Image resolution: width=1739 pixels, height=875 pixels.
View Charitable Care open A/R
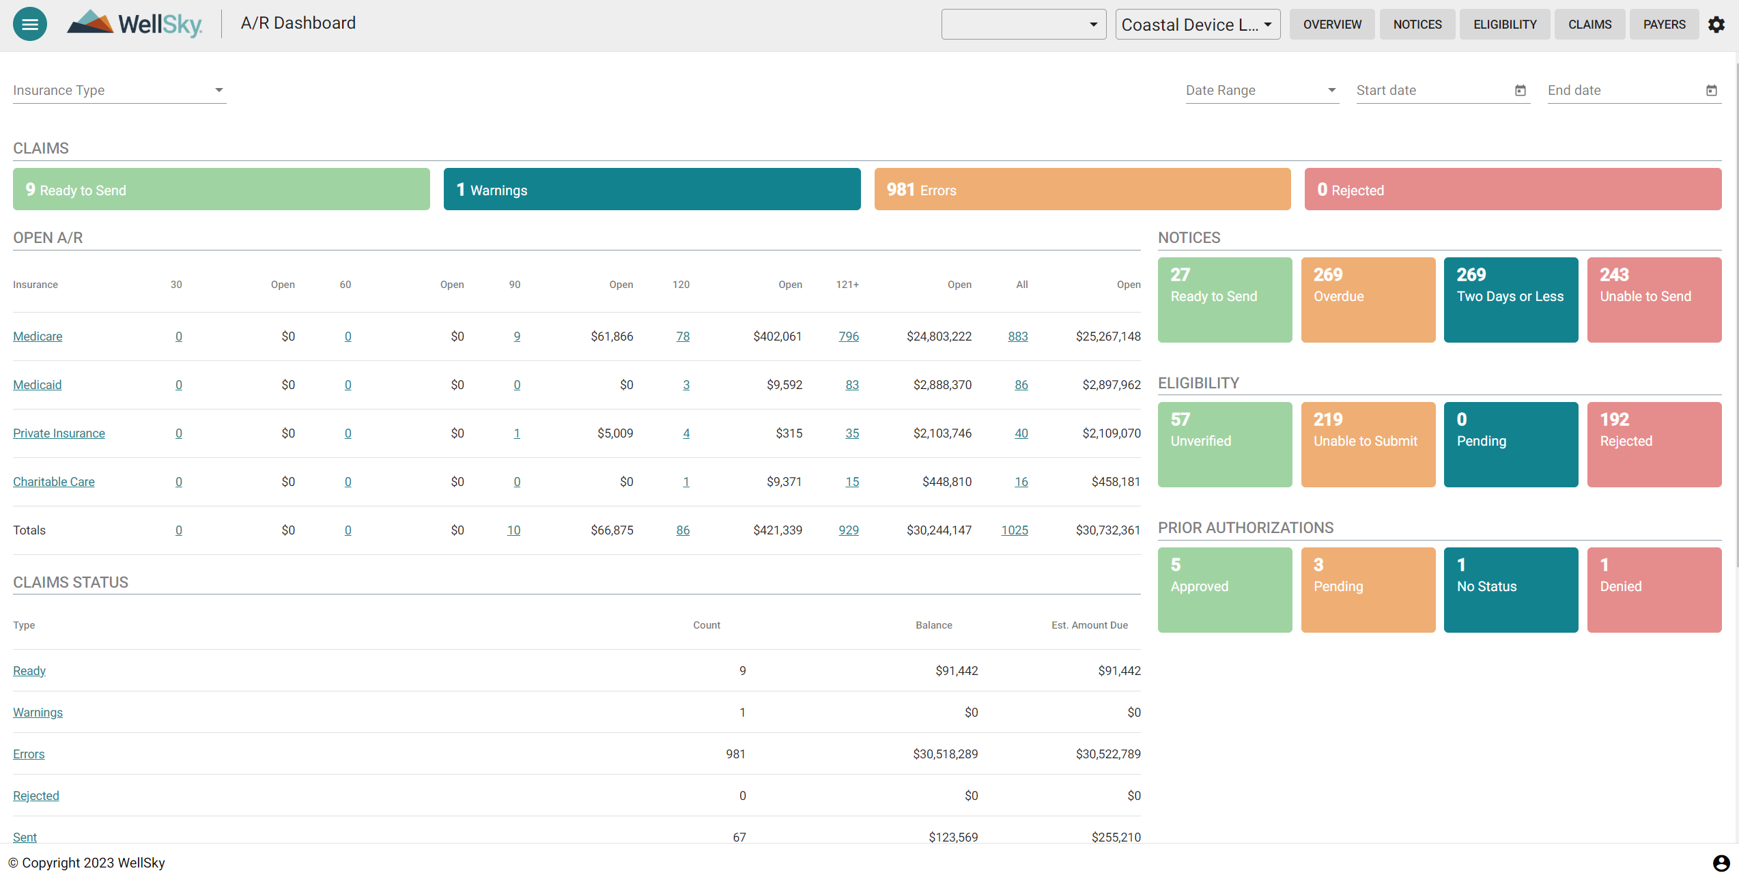point(53,481)
